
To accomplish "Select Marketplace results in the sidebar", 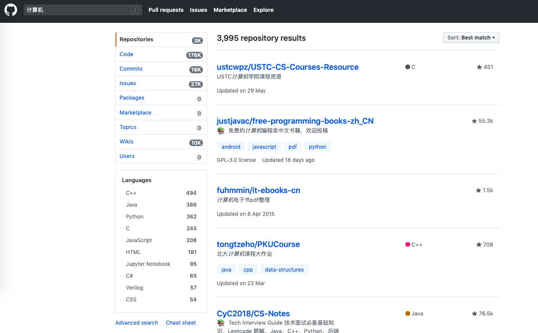I will point(161,113).
